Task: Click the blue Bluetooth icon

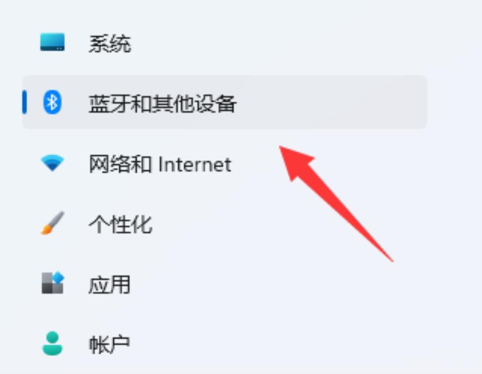Action: coord(52,102)
